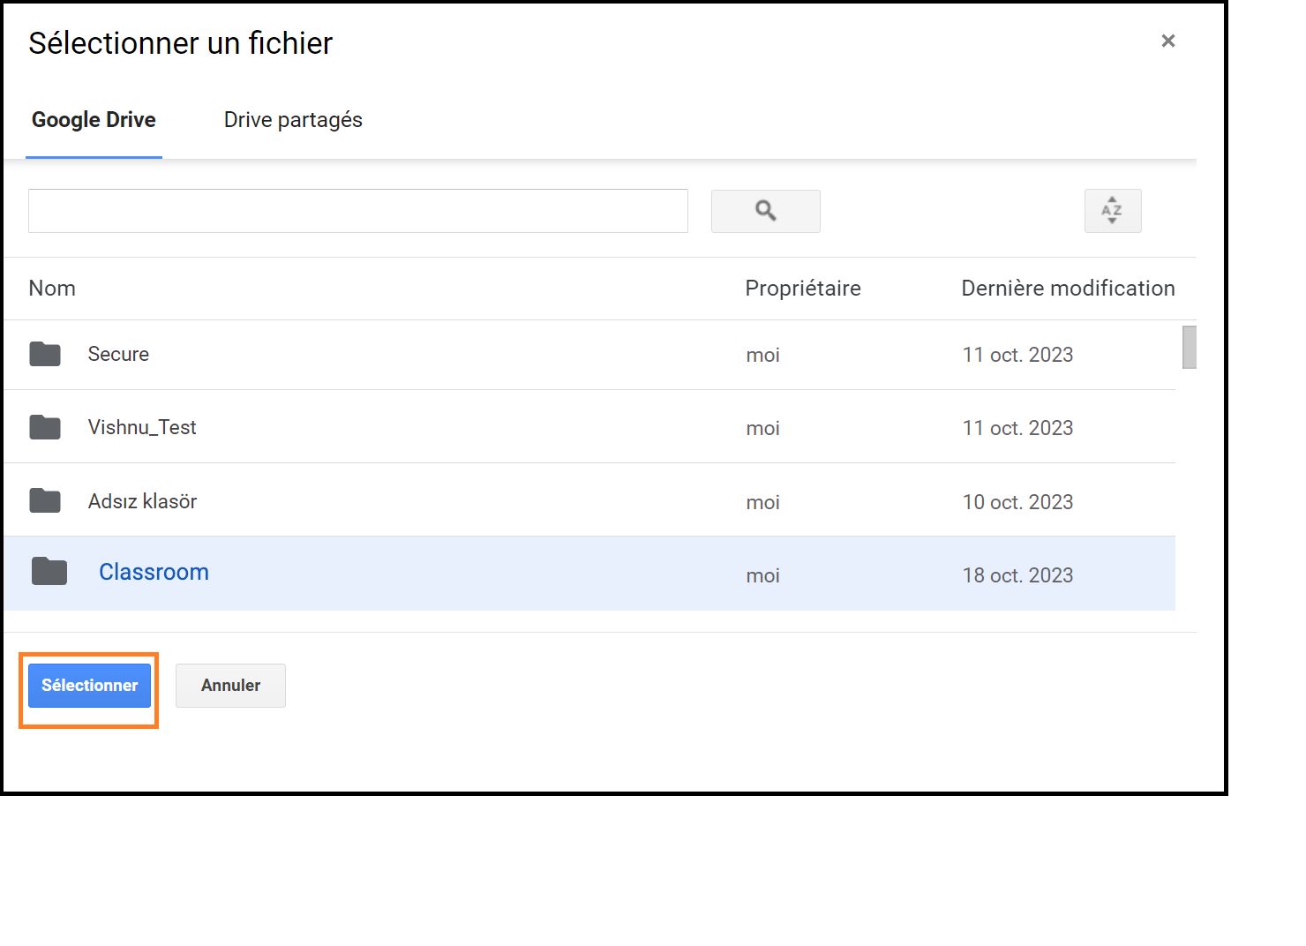The width and height of the screenshot is (1306, 946).
Task: Cancel with the Annuler button
Action: [x=230, y=686]
